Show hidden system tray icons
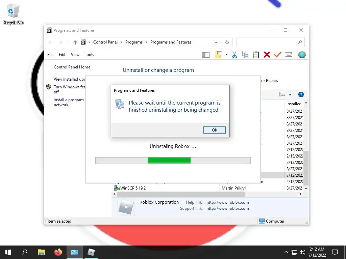346x259 pixels. [x=286, y=252]
